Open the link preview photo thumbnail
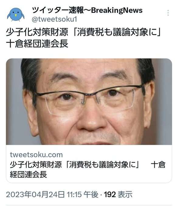This screenshot has width=178, height=206. tap(89, 101)
